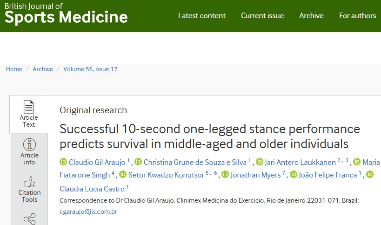Open the Latest content menu
Screen dimensions: 381x225
pyautogui.click(x=202, y=15)
